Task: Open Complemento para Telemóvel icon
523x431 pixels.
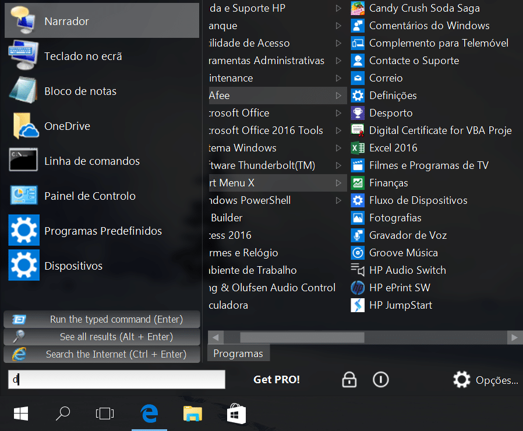Action: (358, 43)
